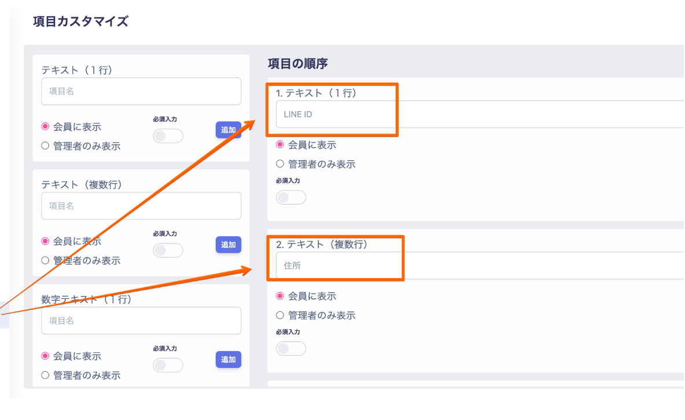Click 項目名 field in left テキスト（1行）card
Screen dimensions: 685x420
coord(141,91)
